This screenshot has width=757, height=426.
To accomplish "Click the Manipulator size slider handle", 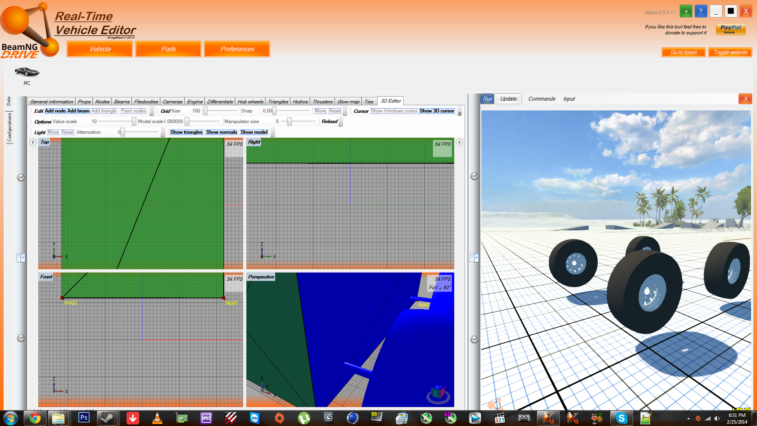I will (289, 122).
